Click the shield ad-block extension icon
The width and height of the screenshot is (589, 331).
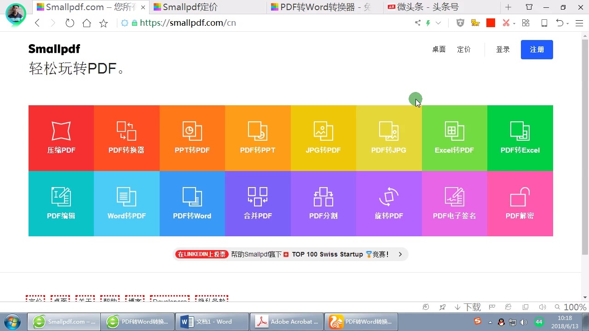460,23
